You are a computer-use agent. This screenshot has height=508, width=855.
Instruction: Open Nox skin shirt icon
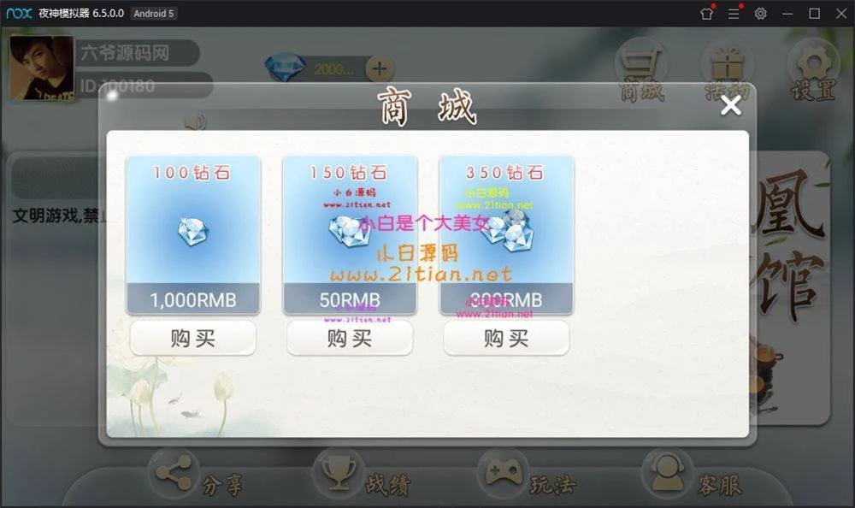pyautogui.click(x=707, y=13)
